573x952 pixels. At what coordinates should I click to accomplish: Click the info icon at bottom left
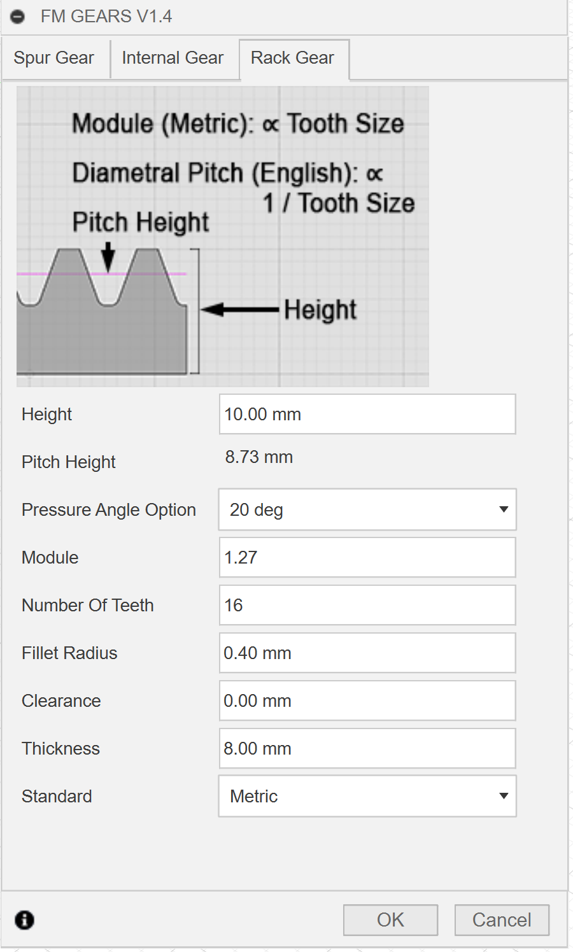click(x=25, y=920)
